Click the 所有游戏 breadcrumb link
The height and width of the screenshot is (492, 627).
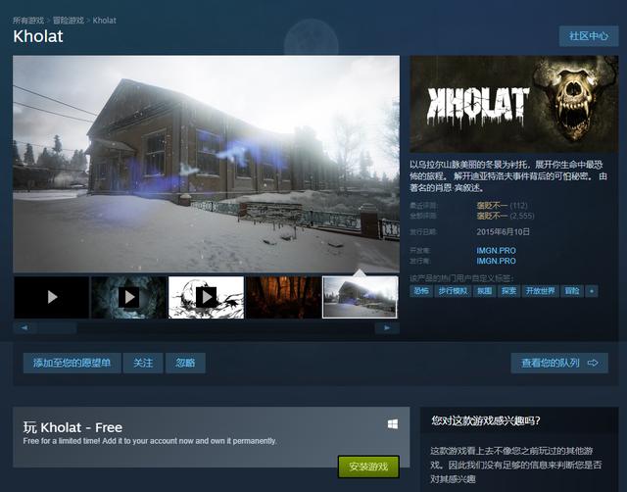(28, 21)
